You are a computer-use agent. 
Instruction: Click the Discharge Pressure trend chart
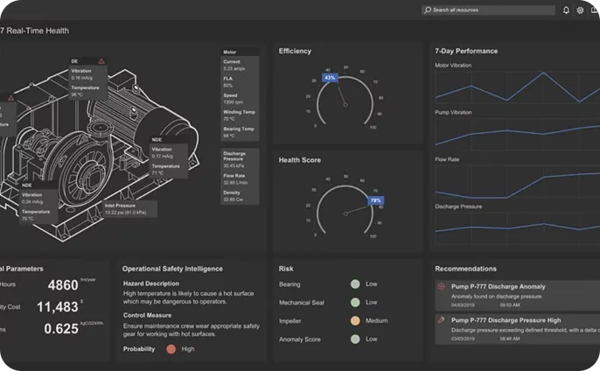click(x=518, y=227)
